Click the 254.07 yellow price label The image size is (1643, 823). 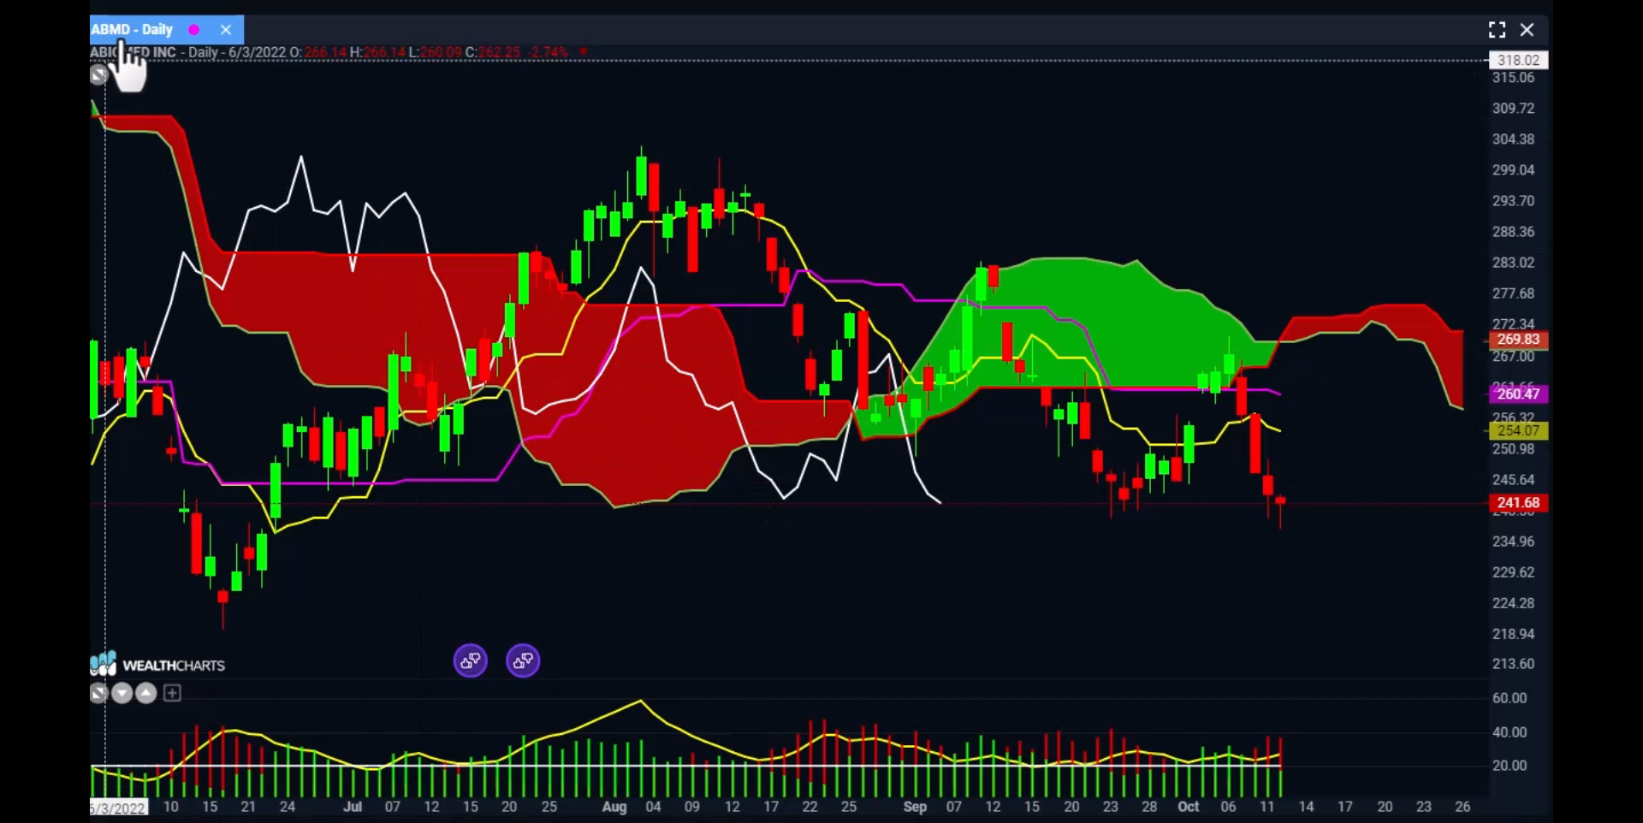point(1518,430)
